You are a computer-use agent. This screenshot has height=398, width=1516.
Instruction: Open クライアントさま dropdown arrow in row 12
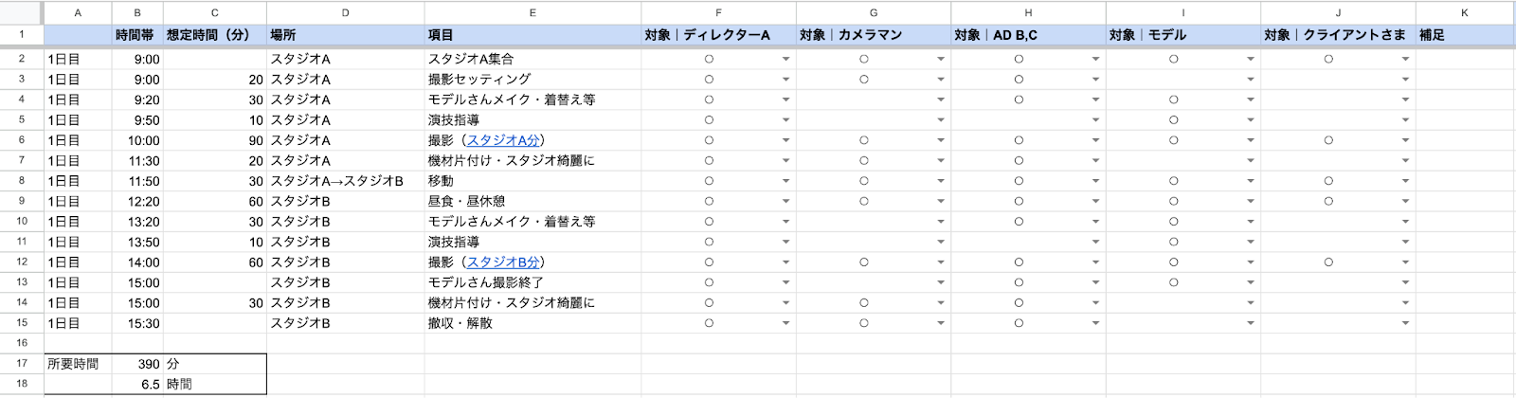tap(1405, 262)
